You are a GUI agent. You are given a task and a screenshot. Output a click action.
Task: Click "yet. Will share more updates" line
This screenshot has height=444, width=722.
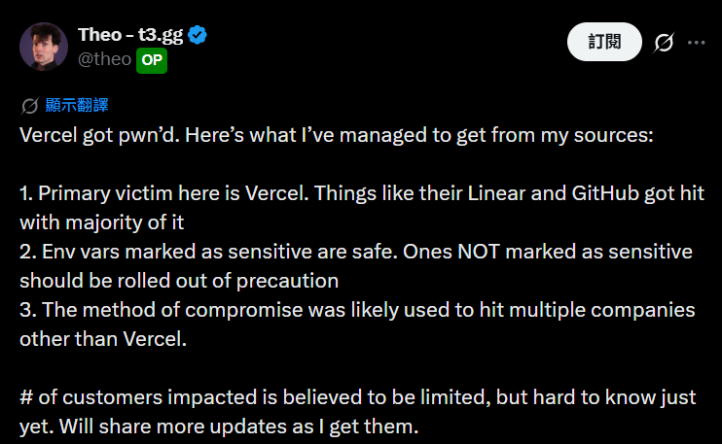point(219,427)
